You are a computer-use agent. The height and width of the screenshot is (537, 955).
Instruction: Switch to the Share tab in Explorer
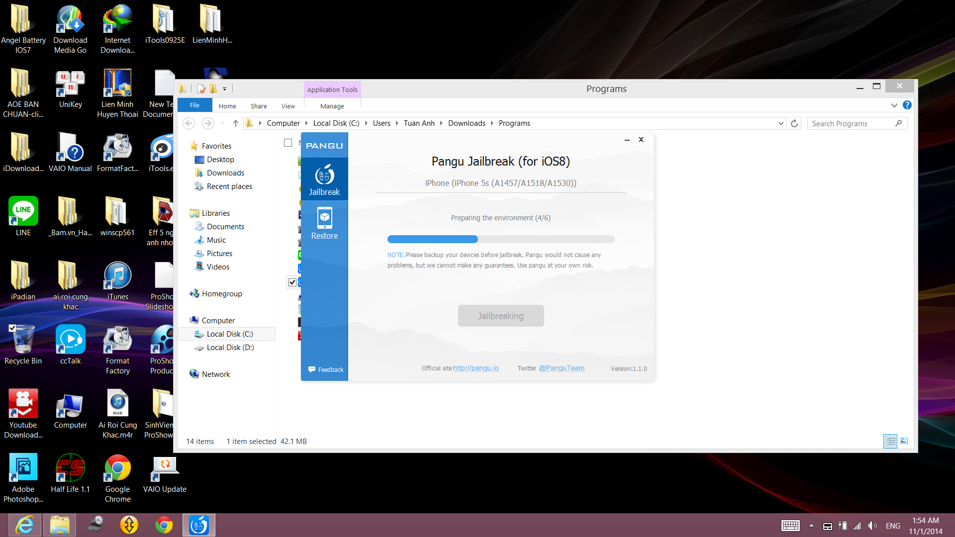pos(258,105)
